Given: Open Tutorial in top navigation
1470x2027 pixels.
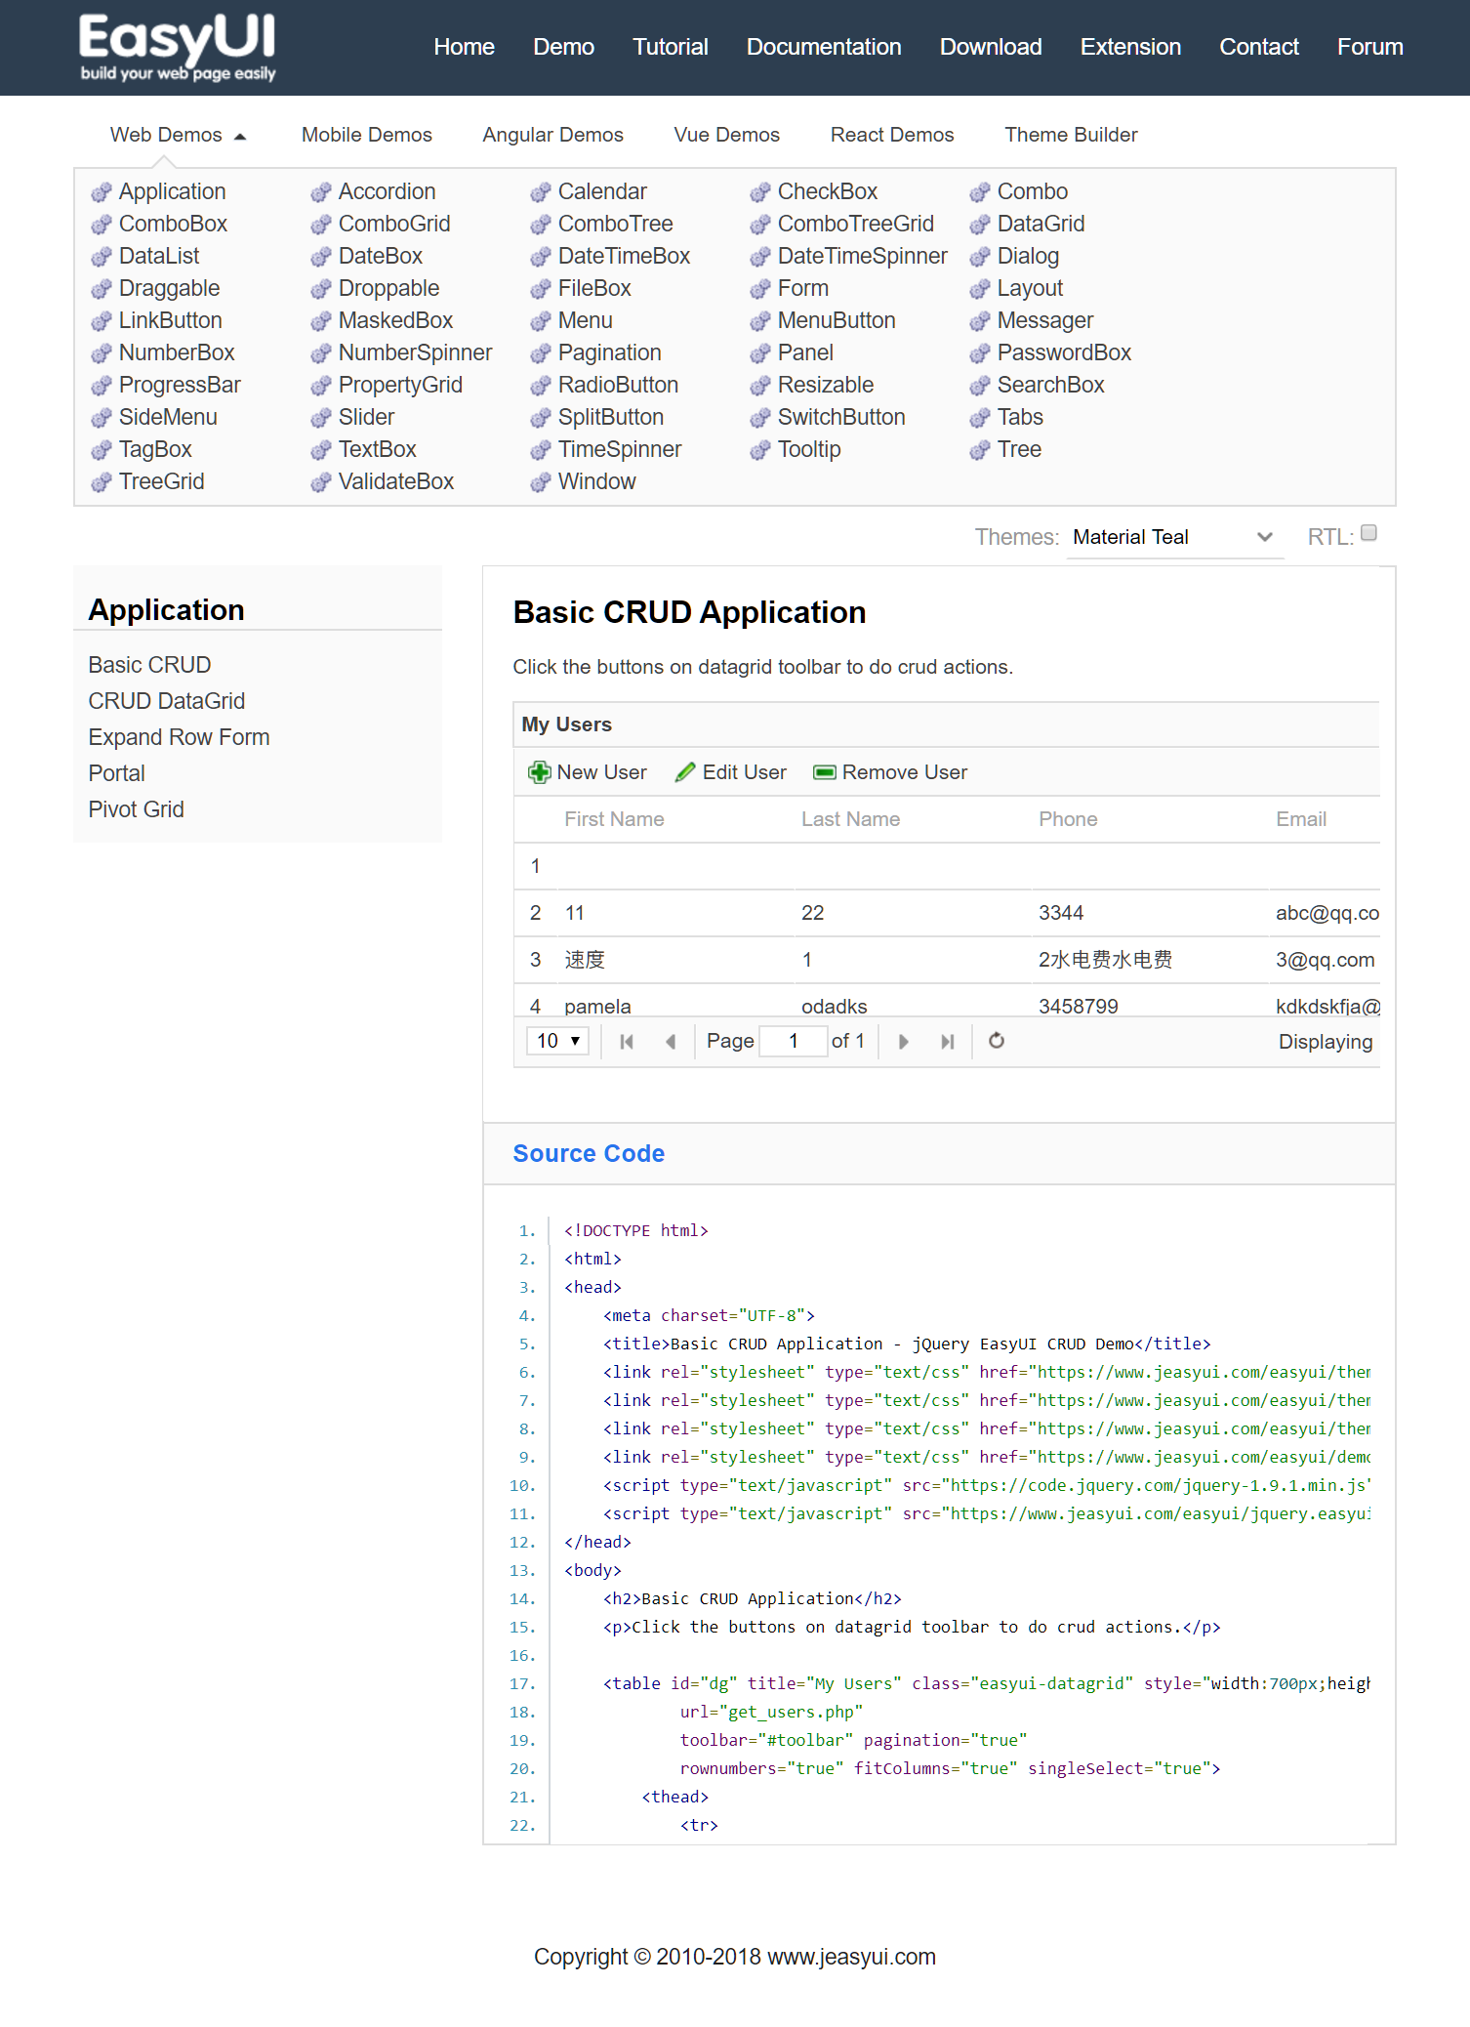Looking at the screenshot, I should point(671,47).
